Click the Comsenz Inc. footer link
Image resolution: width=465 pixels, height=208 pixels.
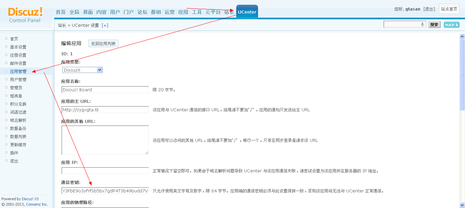click(37, 204)
